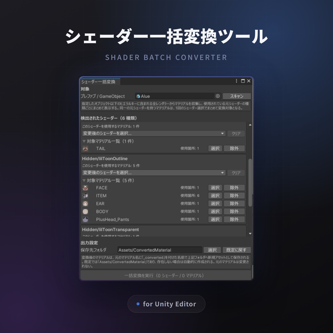The height and width of the screenshot is (333, 333).
Task: Open the window's three-dot options menu
Action: coord(236,81)
